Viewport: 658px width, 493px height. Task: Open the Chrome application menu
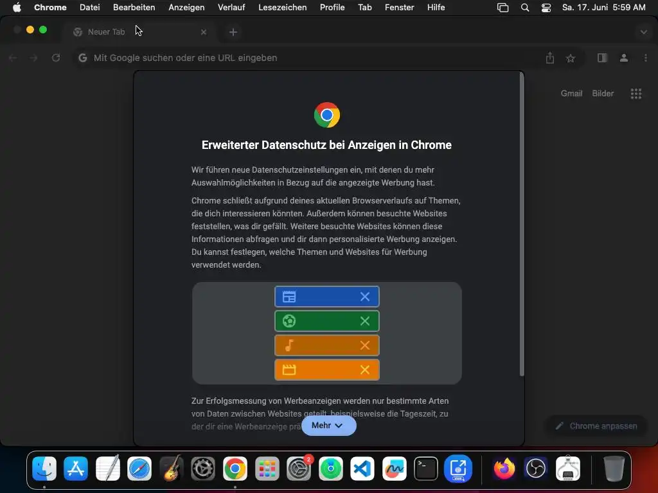coord(50,7)
